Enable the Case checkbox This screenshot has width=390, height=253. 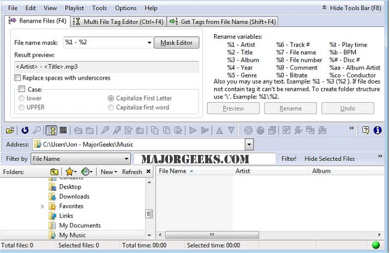point(22,89)
